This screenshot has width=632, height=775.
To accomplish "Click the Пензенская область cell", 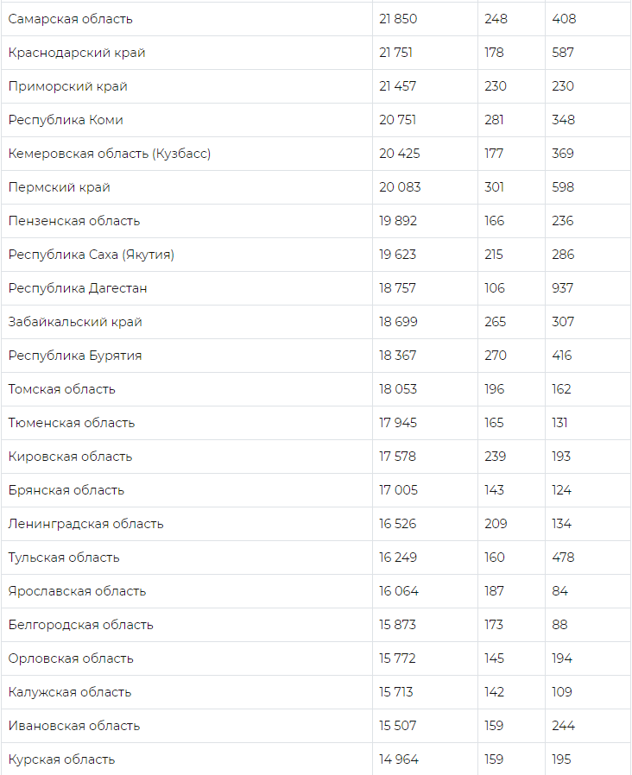I will click(x=74, y=221).
